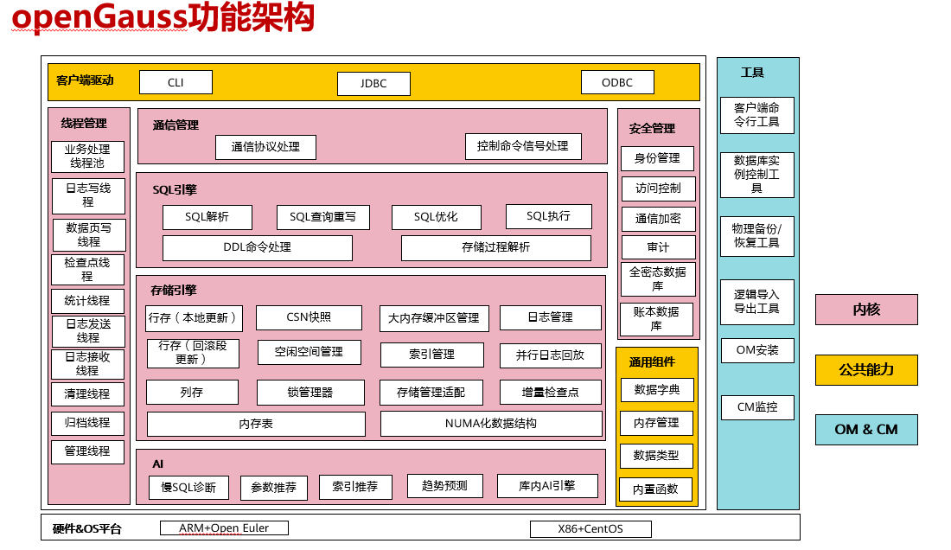Select the CSN快照 storage component
This screenshot has width=951, height=550.
pyautogui.click(x=310, y=317)
